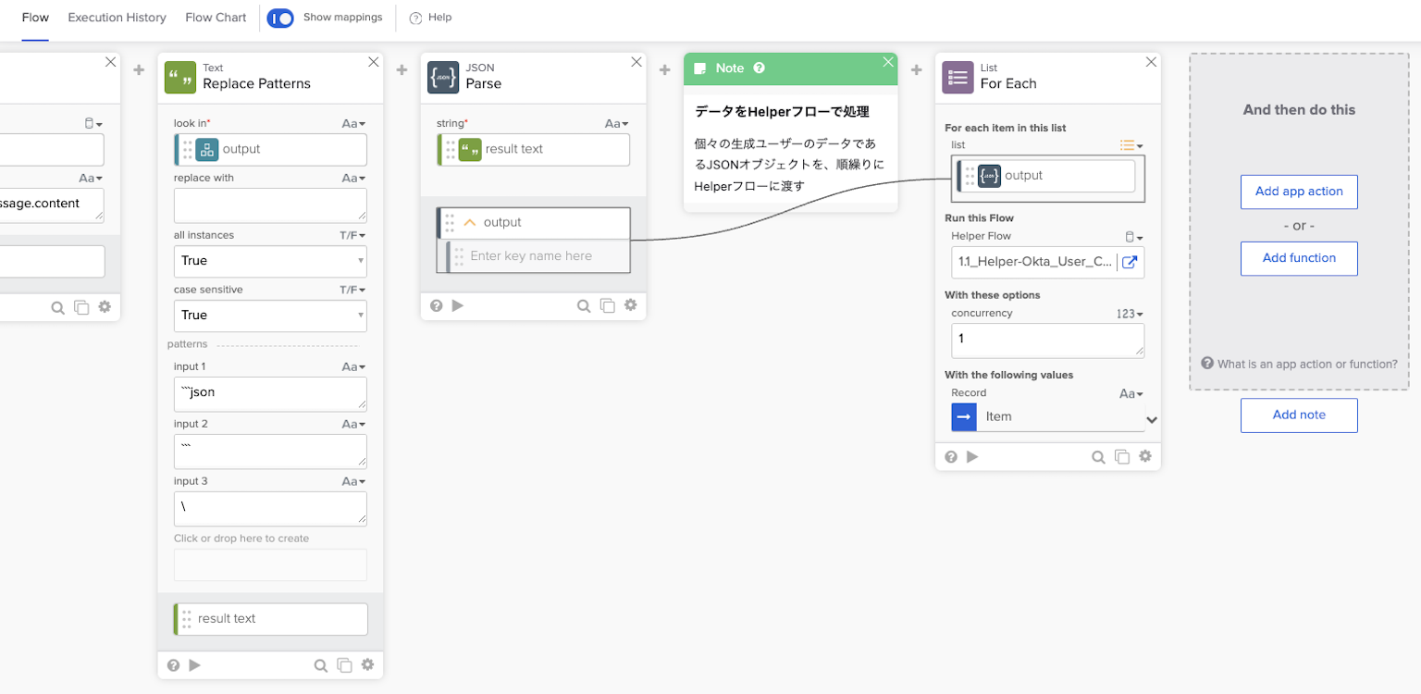Click magnifier icon on Replace Patterns card
1421x694 pixels.
pyautogui.click(x=320, y=664)
